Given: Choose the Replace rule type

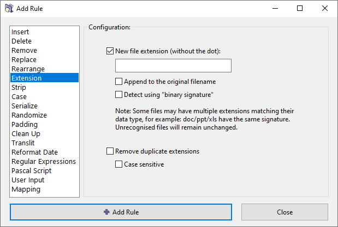Looking at the screenshot, I should [24, 60].
